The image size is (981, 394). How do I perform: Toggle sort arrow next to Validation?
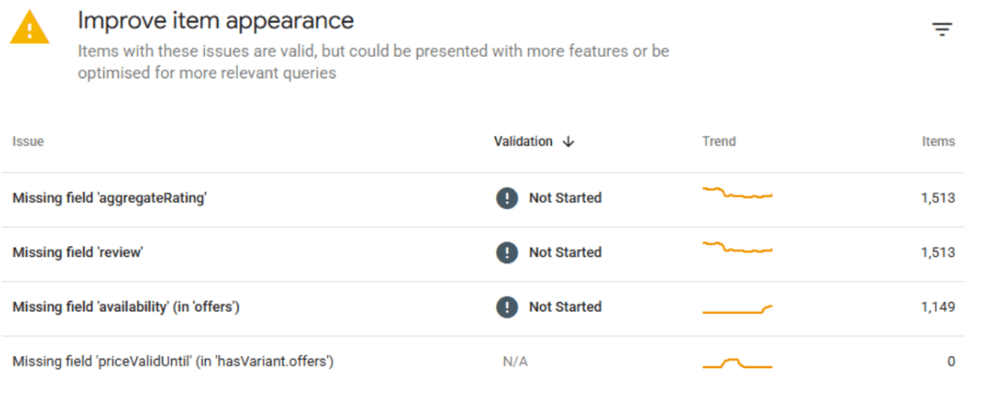pyautogui.click(x=568, y=142)
